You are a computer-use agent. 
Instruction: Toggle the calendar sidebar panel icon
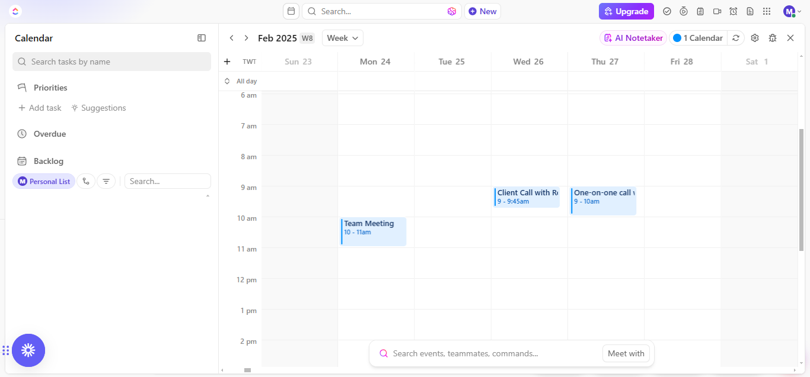tap(202, 38)
